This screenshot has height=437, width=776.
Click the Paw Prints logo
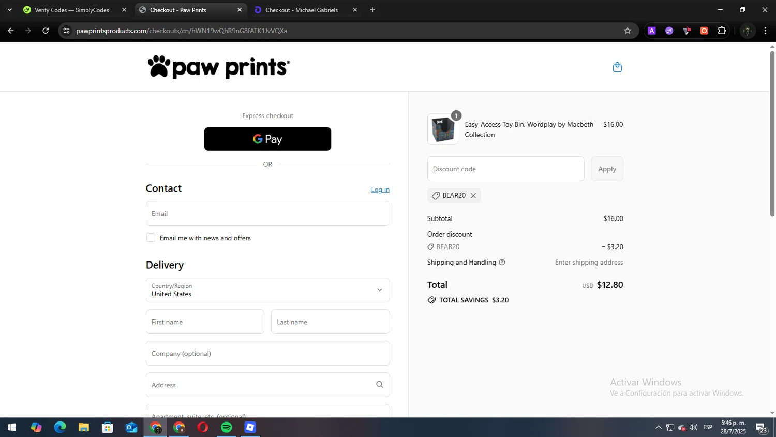tap(219, 67)
